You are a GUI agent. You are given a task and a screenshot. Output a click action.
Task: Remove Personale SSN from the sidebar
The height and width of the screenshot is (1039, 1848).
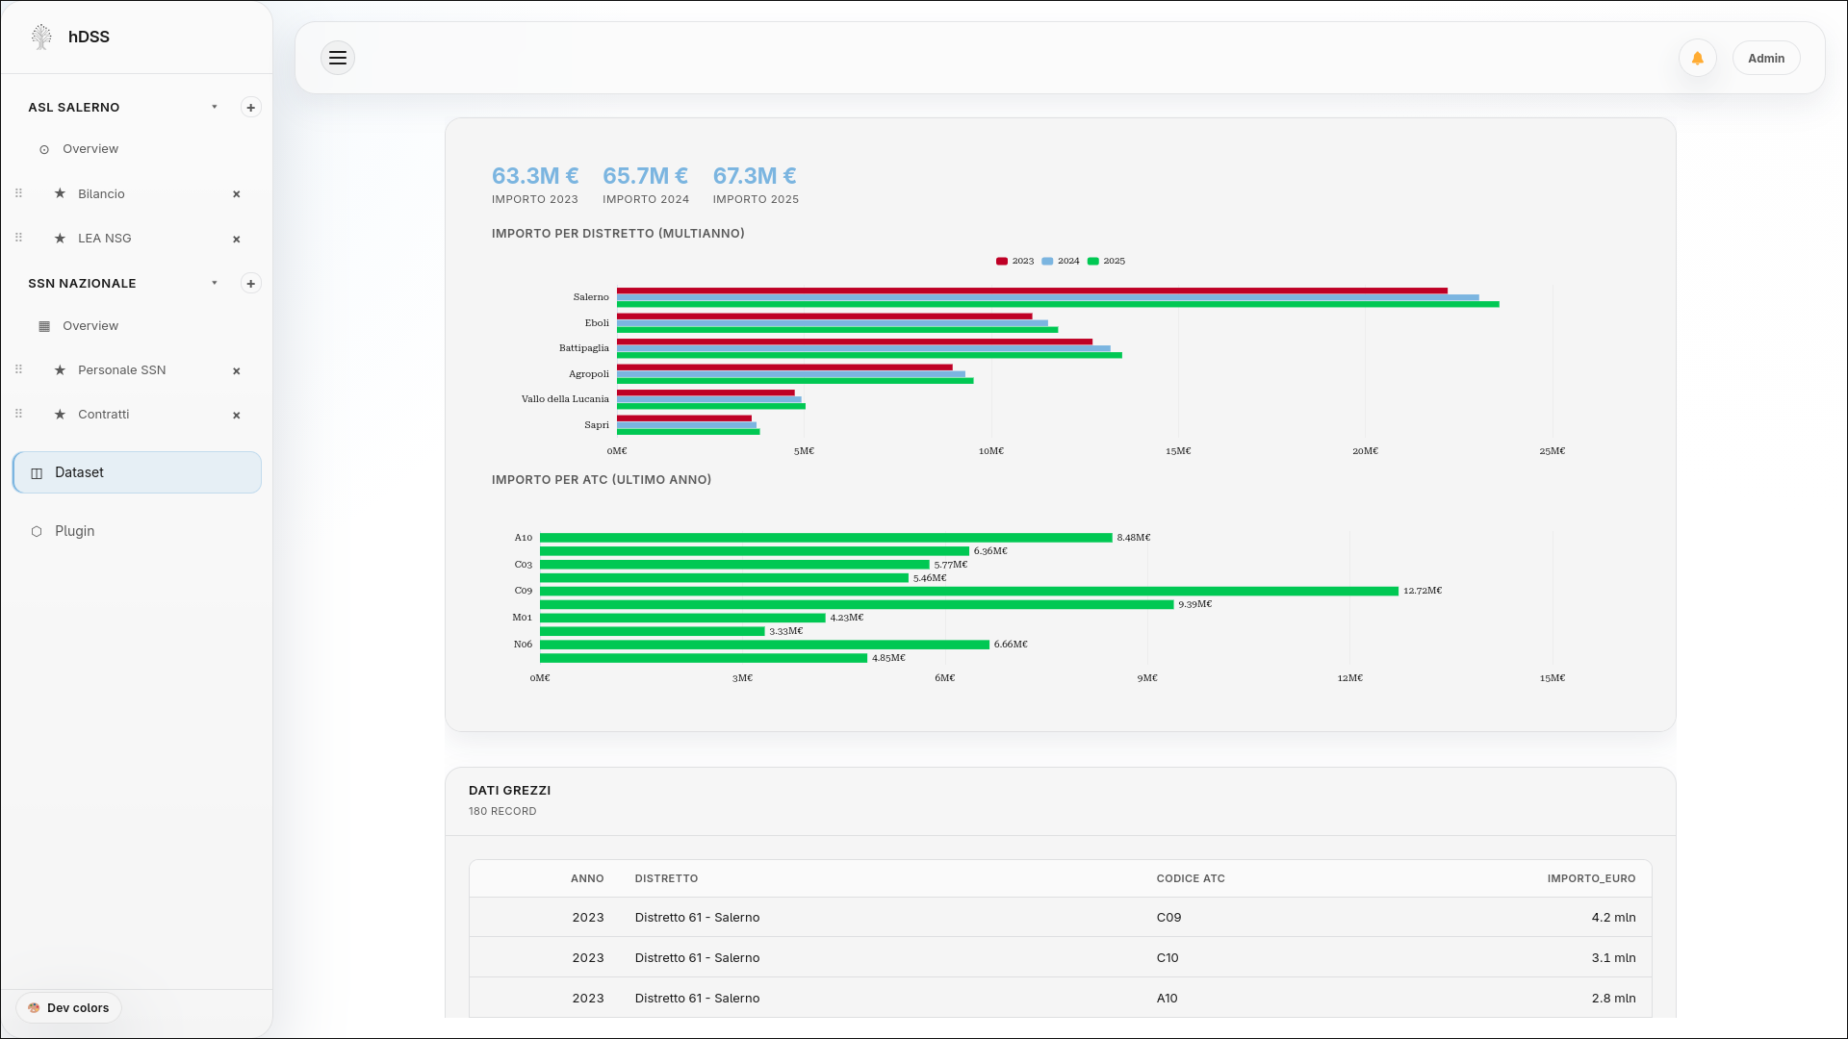(236, 370)
